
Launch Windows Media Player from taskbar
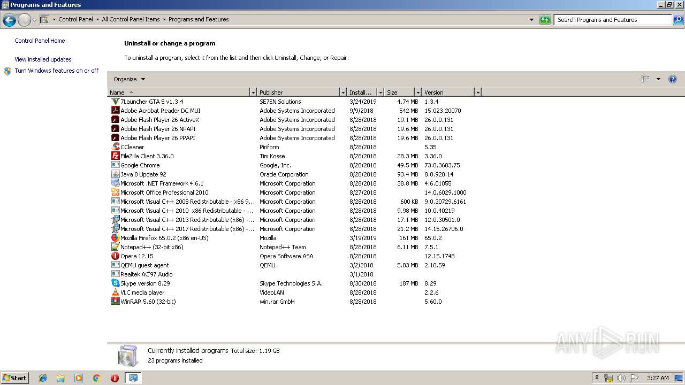point(79,378)
